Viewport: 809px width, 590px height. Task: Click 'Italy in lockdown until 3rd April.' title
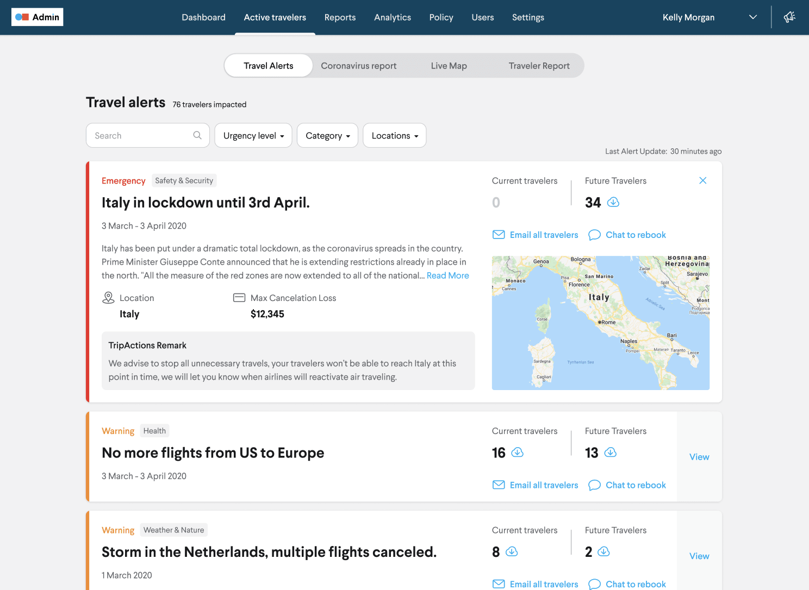(x=206, y=203)
